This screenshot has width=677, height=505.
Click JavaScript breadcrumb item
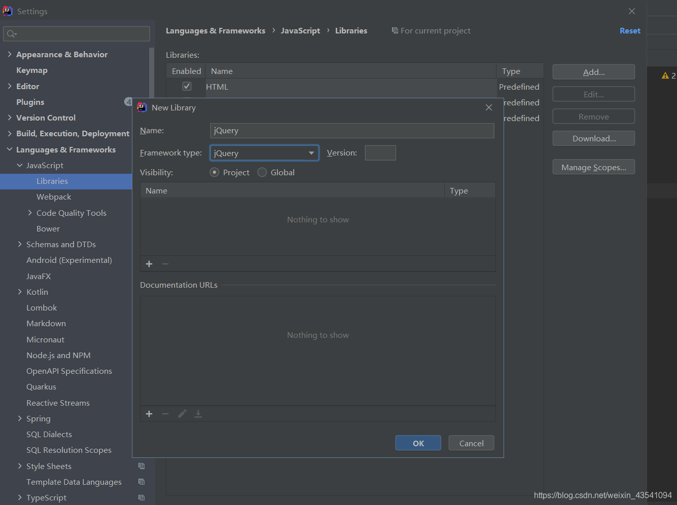(x=300, y=30)
